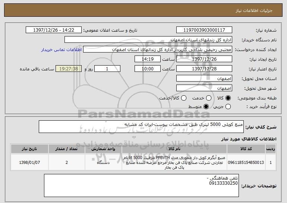This screenshot has width=287, height=203.
Task: Click the buyer notes text area with phone number
Action: tap(141, 185)
